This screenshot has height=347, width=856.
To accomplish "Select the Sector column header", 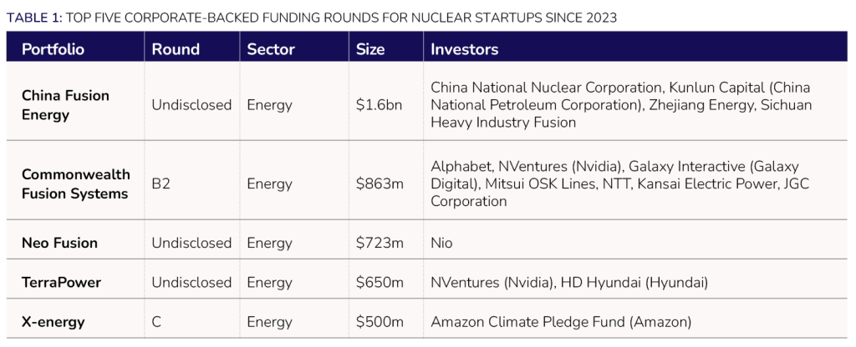I will click(x=271, y=49).
